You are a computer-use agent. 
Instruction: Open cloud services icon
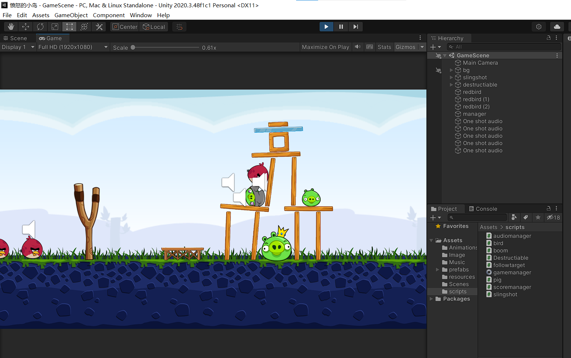557,27
